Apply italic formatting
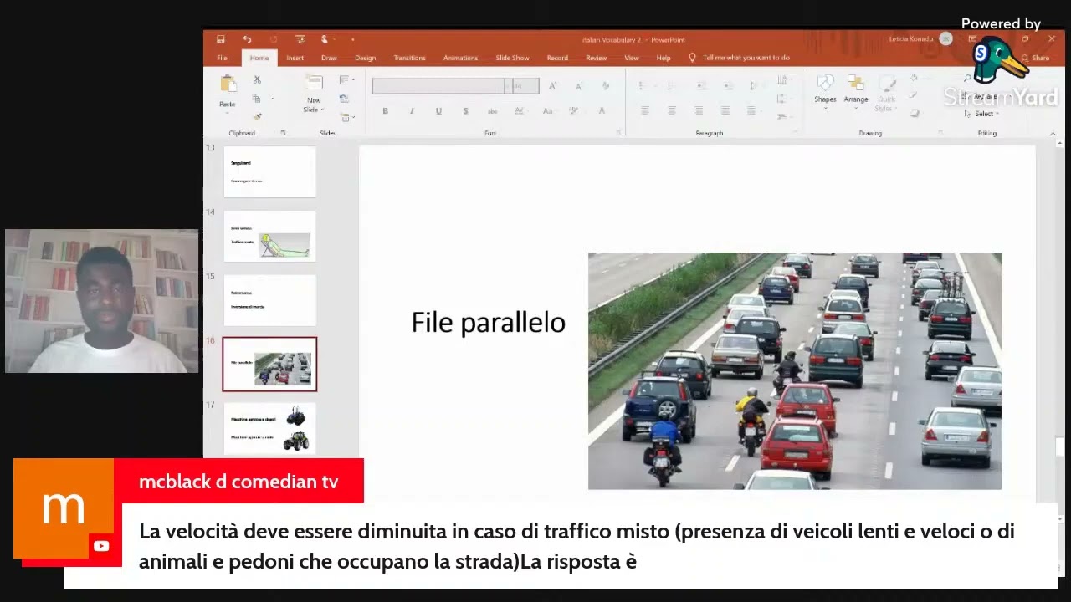The image size is (1071, 602). click(412, 110)
